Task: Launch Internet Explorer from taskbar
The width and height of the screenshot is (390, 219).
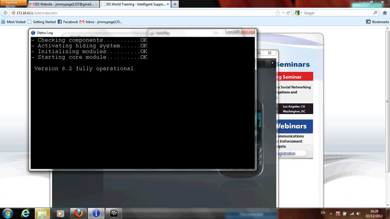Action: 26,213
